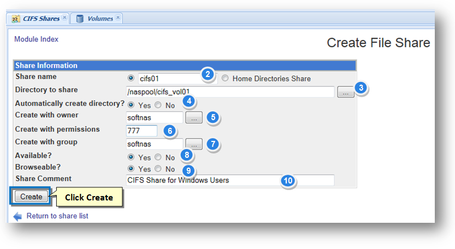Image resolution: width=455 pixels, height=249 pixels.
Task: Click the blue back arrow icon
Action: pyautogui.click(x=17, y=216)
